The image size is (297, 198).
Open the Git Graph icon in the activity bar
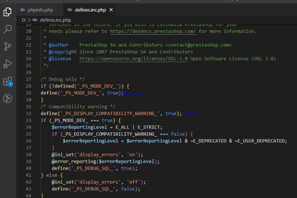point(8,98)
